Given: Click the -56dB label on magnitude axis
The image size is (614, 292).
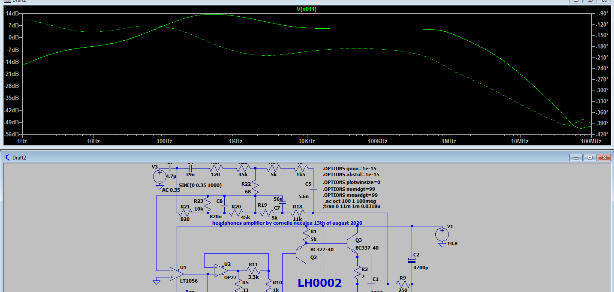Looking at the screenshot, I should [x=12, y=134].
